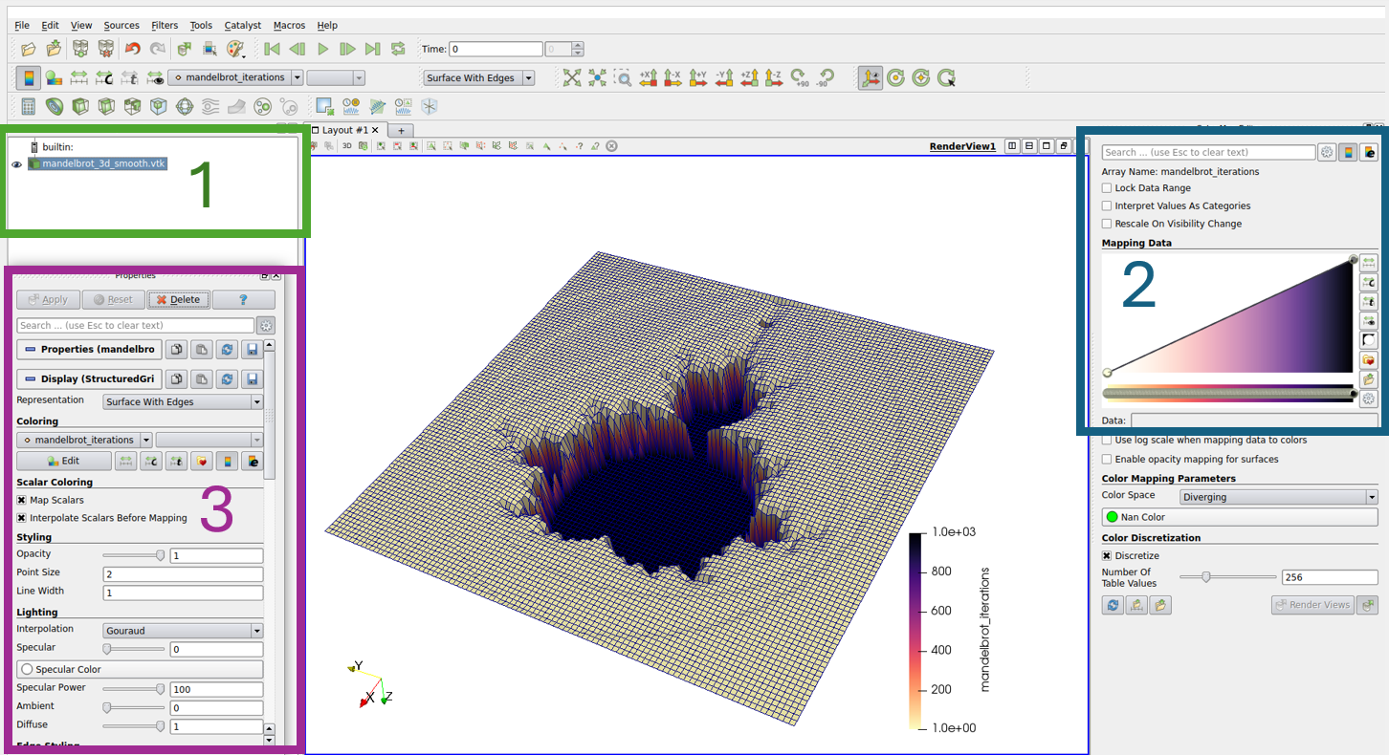Rescale to visible data range toolbar icon
Viewport: 1389px width, 755px height.
pyautogui.click(x=153, y=77)
